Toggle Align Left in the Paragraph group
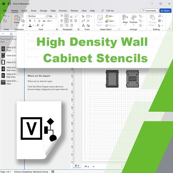This screenshot has width=173, height=173. (x=62, y=21)
